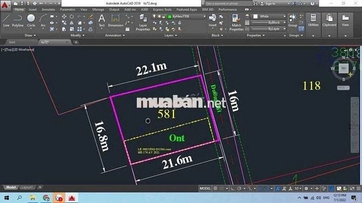Toggle layer lock padlock icon
362x203 pixels.
click(x=164, y=17)
